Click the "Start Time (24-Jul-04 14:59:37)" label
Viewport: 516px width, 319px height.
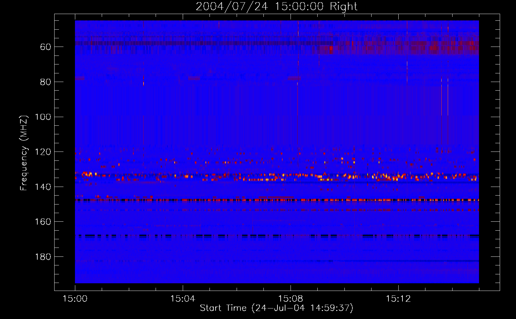(x=276, y=308)
